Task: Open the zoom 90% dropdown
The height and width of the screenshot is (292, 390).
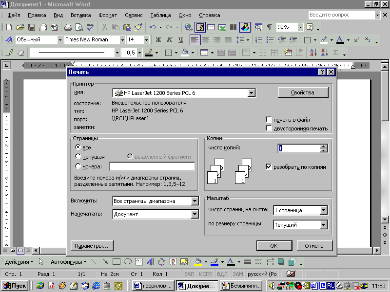Action: [300, 27]
